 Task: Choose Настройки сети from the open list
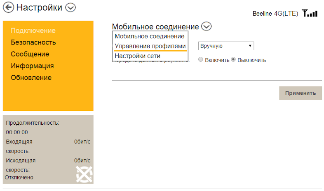tap(137, 56)
